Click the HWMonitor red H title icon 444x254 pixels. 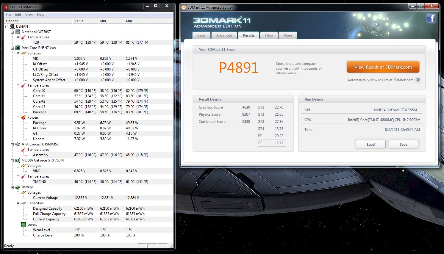tap(6, 7)
